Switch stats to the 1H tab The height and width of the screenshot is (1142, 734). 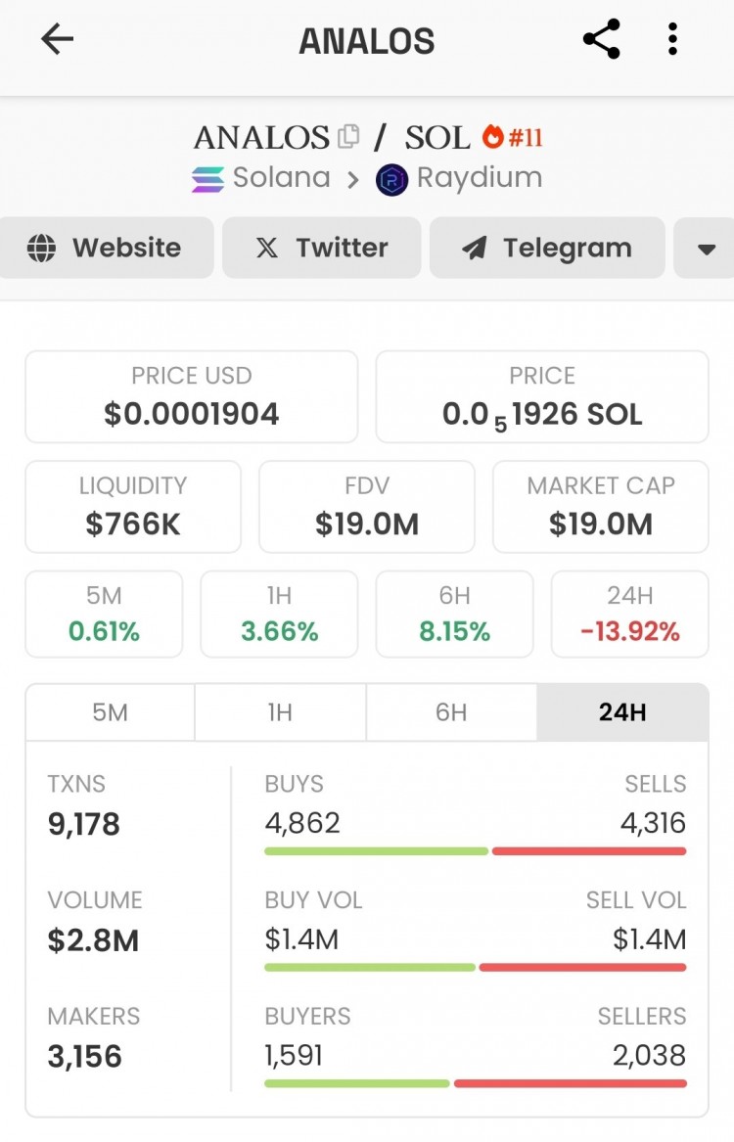click(x=280, y=711)
